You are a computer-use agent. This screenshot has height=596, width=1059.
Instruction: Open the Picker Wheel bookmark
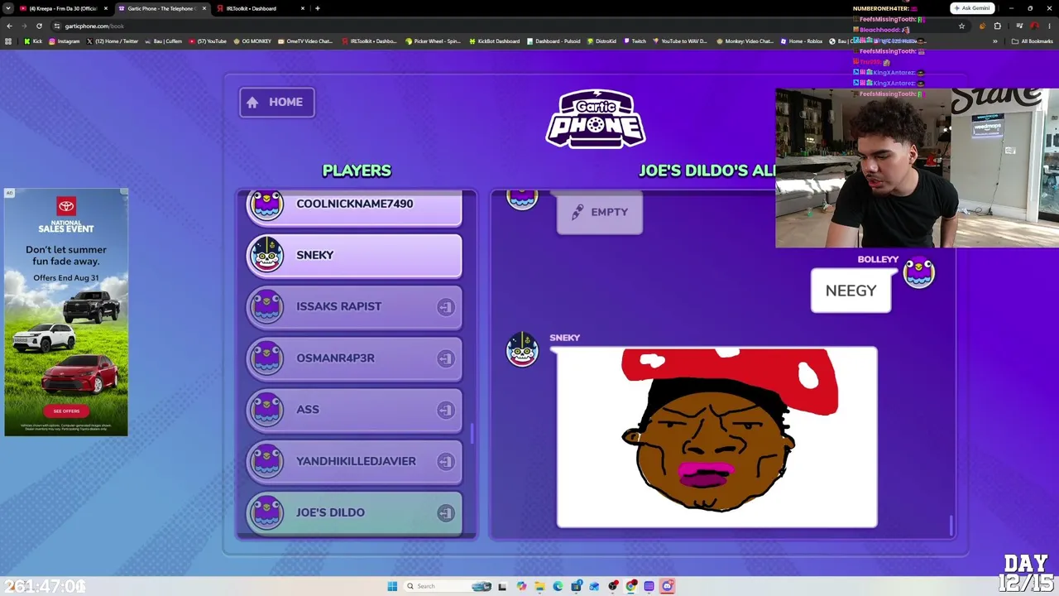(433, 41)
